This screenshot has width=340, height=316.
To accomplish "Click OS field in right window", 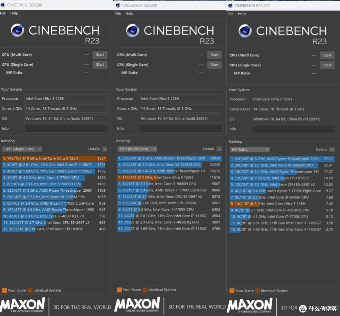I will coord(293,119).
